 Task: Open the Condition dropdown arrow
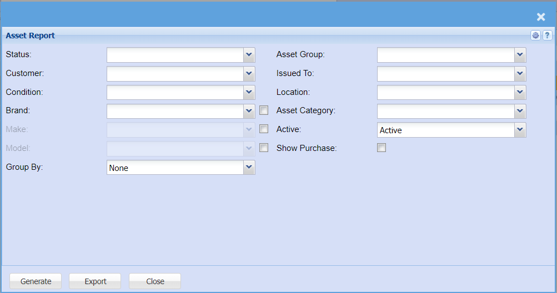click(x=249, y=93)
